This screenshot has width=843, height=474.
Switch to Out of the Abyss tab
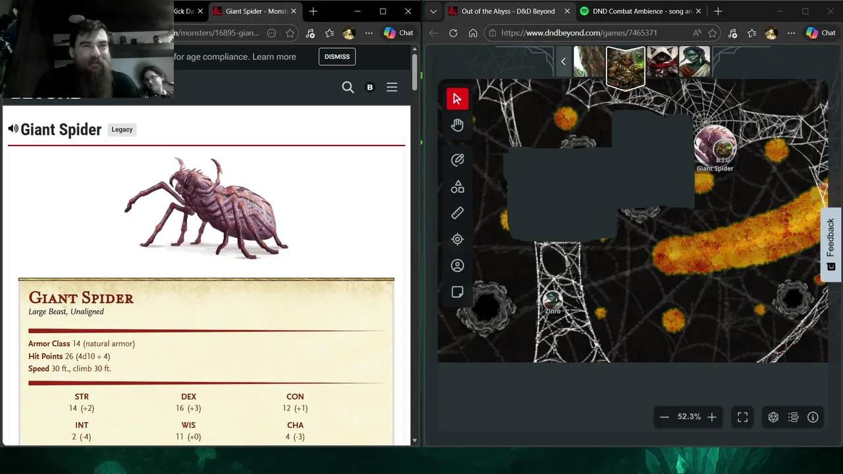509,11
